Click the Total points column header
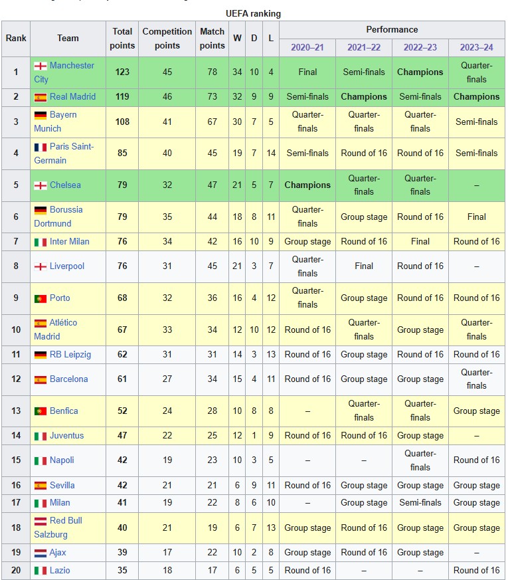The height and width of the screenshot is (580, 508). click(122, 39)
